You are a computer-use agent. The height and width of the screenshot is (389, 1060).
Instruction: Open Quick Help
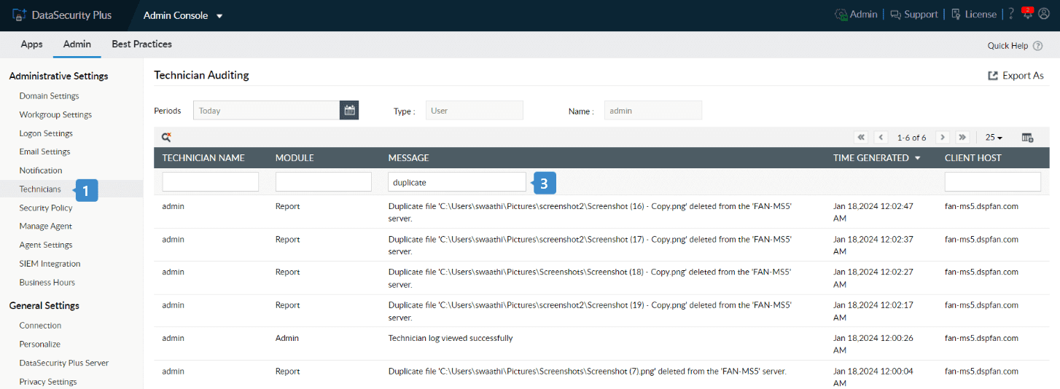(1015, 46)
